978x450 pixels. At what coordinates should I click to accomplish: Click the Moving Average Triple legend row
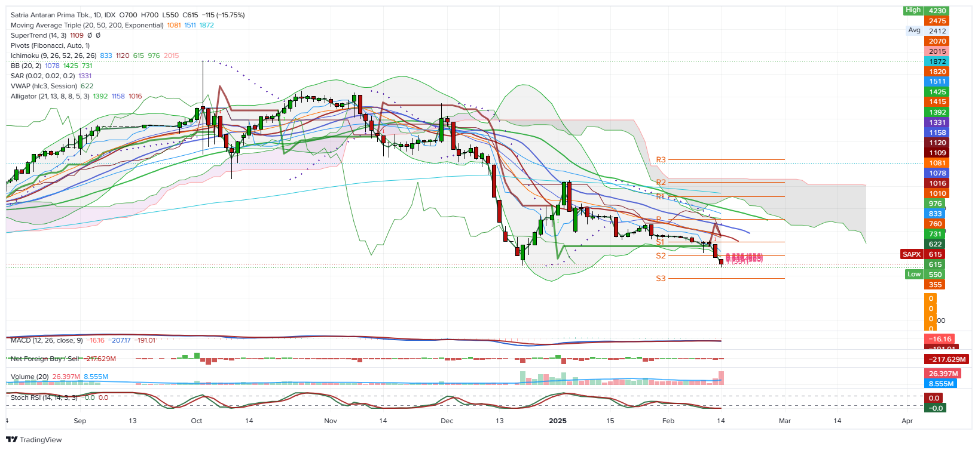(112, 25)
